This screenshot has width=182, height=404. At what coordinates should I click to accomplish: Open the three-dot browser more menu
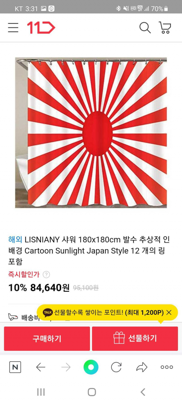point(167,367)
